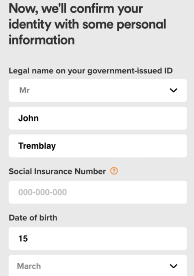Image resolution: width=194 pixels, height=276 pixels.
Task: Click the birth day field showing 15
Action: tap(98, 238)
